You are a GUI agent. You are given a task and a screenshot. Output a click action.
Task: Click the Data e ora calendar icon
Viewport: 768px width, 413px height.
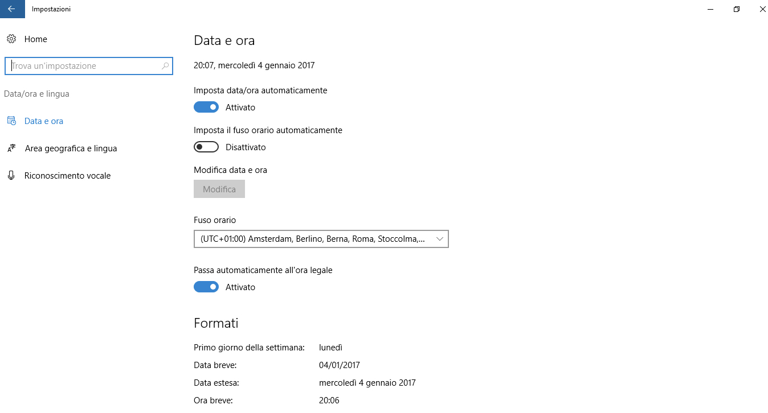(11, 121)
